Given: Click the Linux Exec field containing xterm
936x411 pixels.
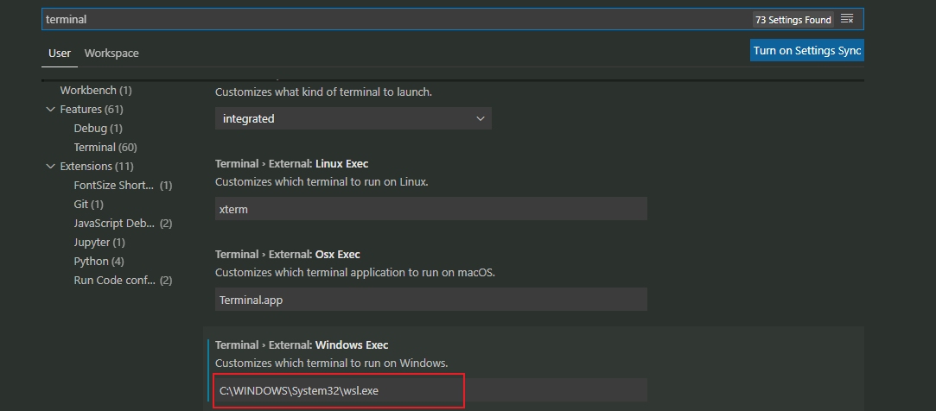Looking at the screenshot, I should click(x=430, y=209).
